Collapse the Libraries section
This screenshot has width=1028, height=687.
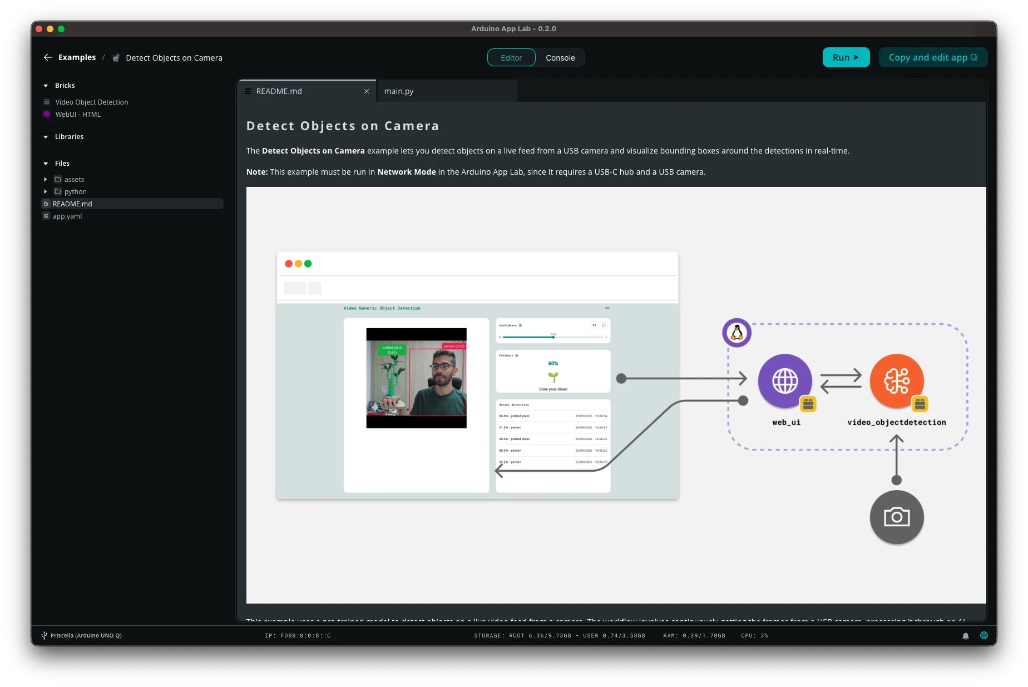46,137
